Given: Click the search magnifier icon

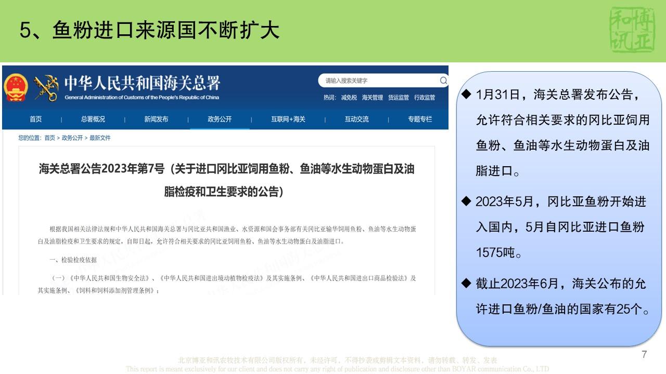Looking at the screenshot, I should tap(443, 81).
